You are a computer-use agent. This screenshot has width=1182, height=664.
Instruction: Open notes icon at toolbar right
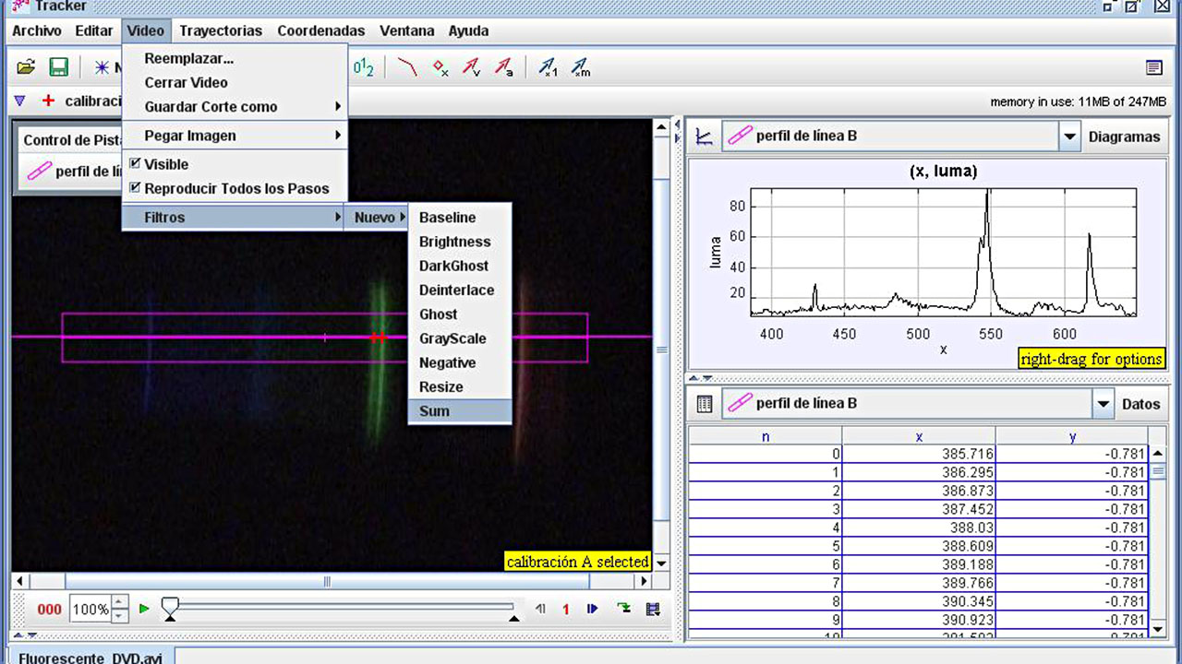pos(1153,67)
